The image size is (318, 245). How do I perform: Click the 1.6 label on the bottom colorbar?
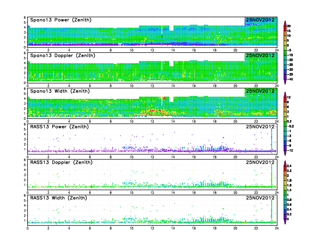coord(289,185)
